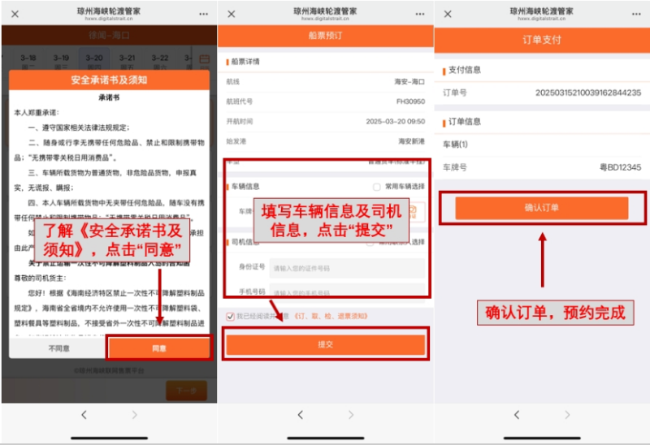Go back using 船票预订 panel's bottom arrow

pyautogui.click(x=300, y=415)
